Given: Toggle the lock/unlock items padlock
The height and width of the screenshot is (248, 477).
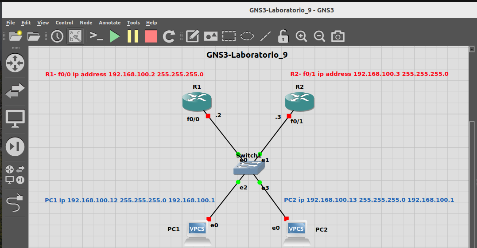Looking at the screenshot, I should [283, 36].
